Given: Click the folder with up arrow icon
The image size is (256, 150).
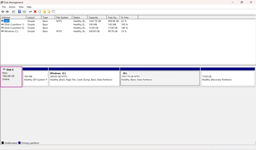Looking at the screenshot, I should (x=44, y=11).
